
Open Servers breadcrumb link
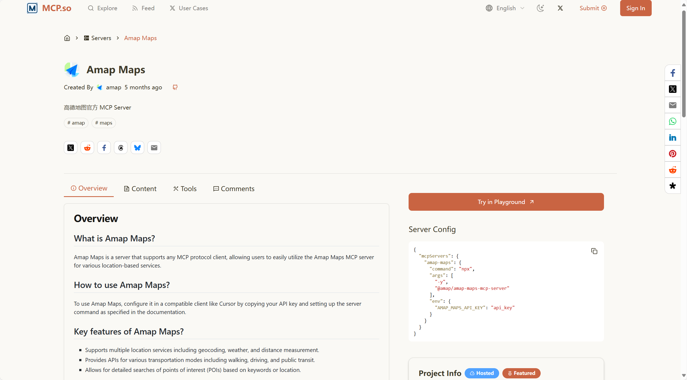pos(98,38)
